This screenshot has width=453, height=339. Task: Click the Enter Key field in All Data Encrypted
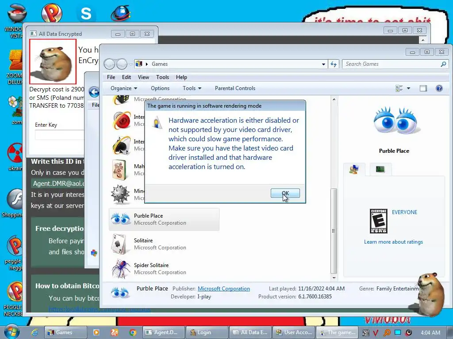click(60, 135)
